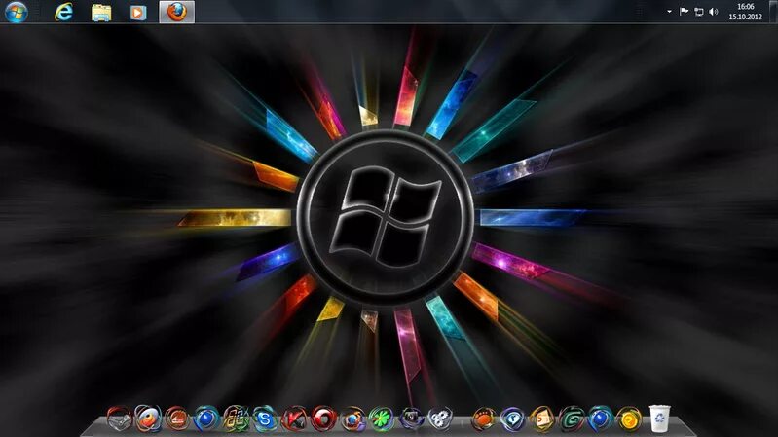Open blue orb dock icon beside Office icon
Screen dimensions: 778x437
206,419
